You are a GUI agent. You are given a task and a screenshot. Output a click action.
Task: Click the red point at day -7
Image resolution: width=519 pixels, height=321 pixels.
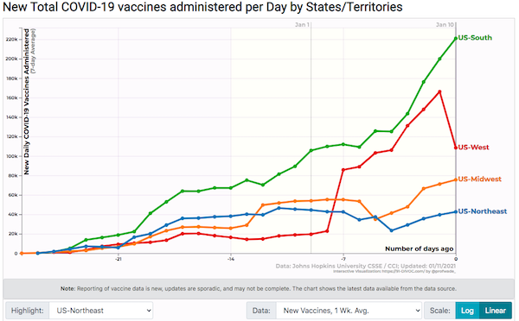point(343,170)
